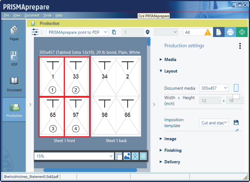
Task: Toggle the image preview icon
Action: click(x=127, y=156)
